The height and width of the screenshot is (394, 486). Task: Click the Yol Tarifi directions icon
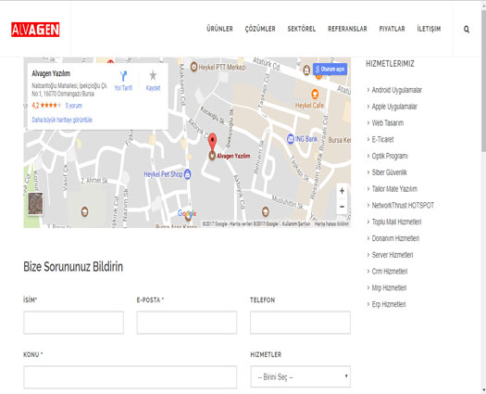123,76
